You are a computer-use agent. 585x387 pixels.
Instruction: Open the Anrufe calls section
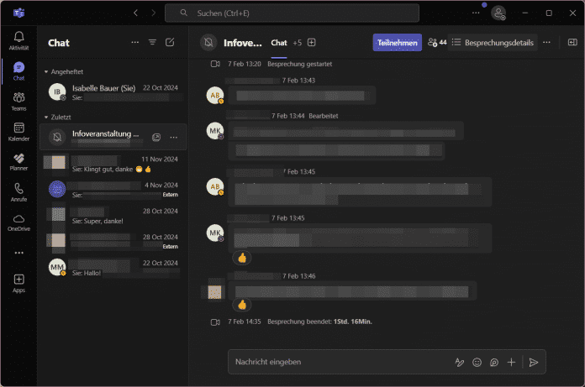tap(18, 192)
